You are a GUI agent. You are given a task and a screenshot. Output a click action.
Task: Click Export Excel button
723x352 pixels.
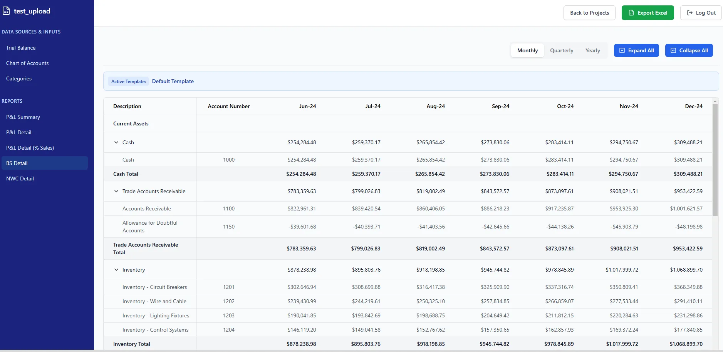click(648, 13)
